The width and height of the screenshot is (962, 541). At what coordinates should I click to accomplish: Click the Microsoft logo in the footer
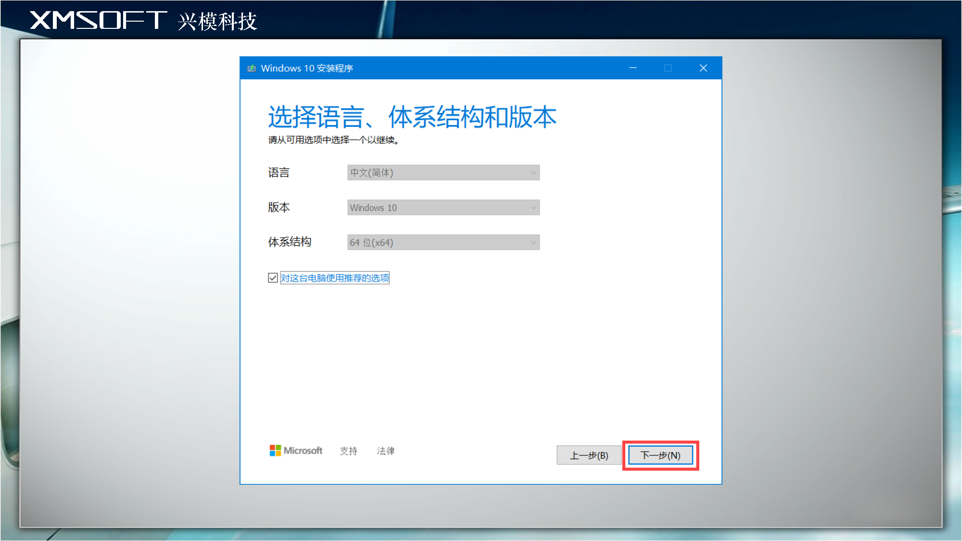click(x=296, y=451)
